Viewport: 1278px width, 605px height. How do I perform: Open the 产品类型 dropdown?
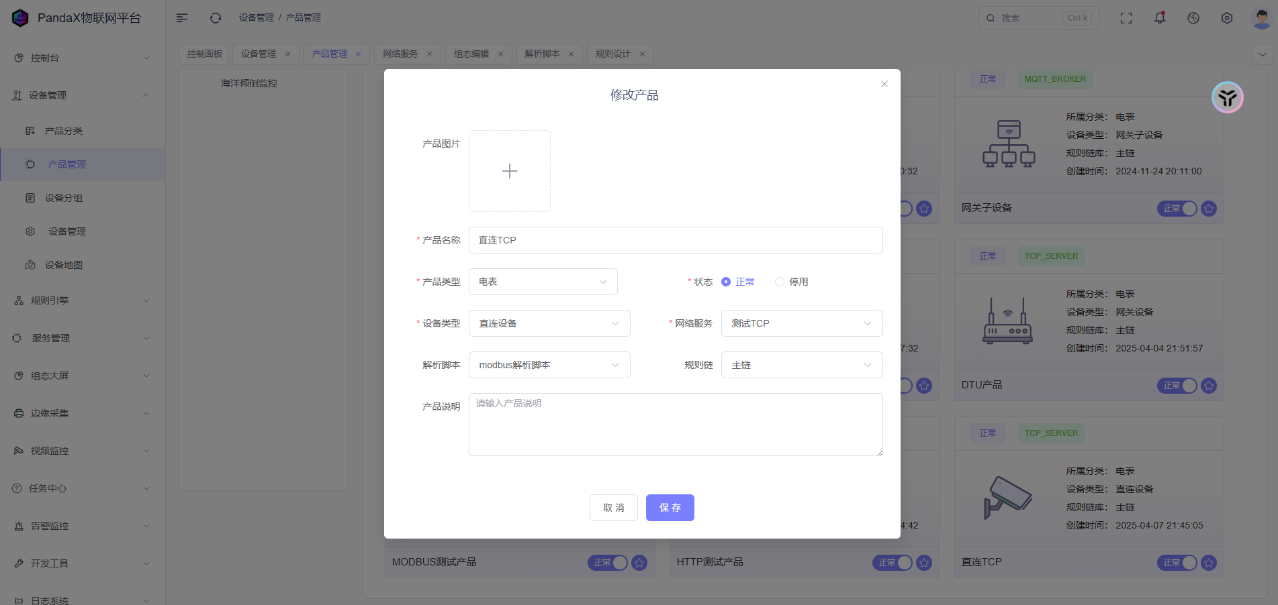click(543, 282)
